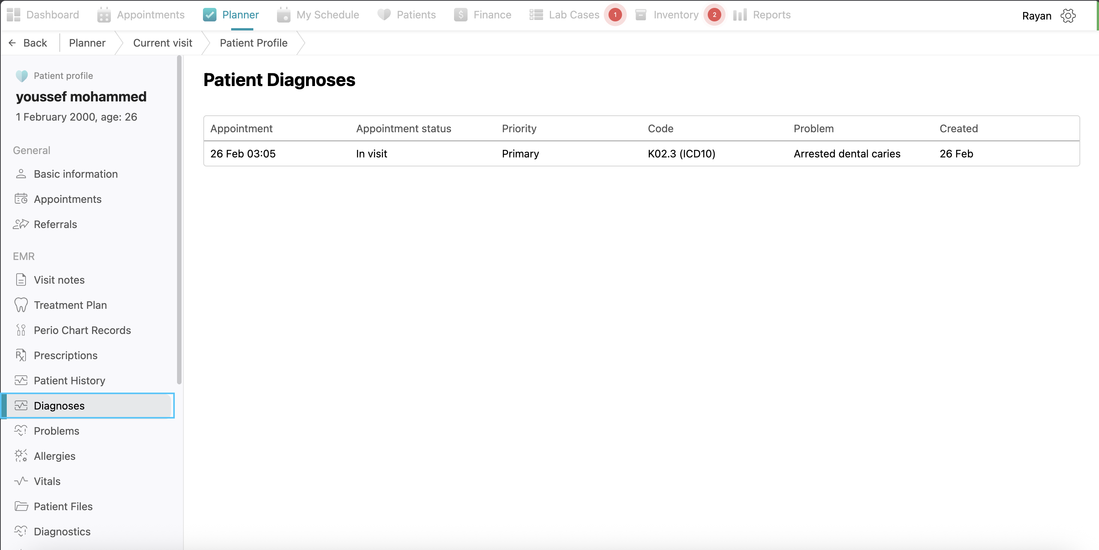Open the Finance tab
The image size is (1099, 550).
[x=483, y=15]
